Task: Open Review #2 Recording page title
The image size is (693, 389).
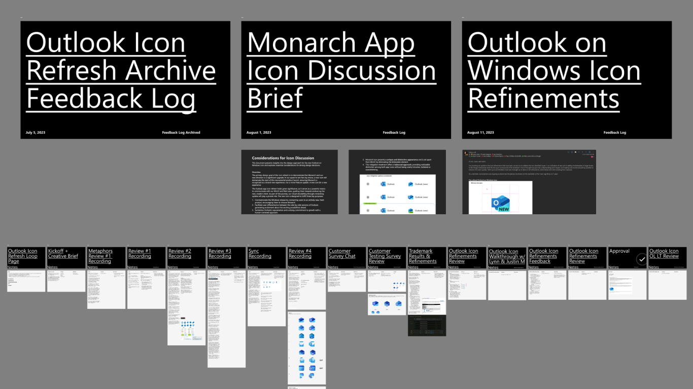Action: point(180,253)
